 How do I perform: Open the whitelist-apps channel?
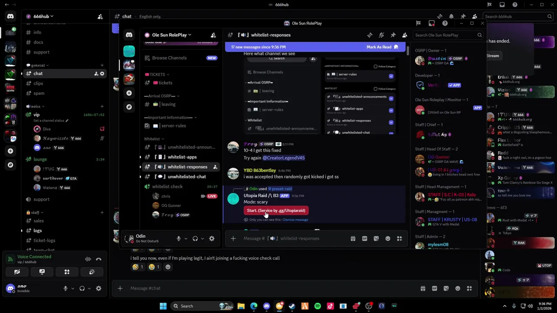click(180, 157)
